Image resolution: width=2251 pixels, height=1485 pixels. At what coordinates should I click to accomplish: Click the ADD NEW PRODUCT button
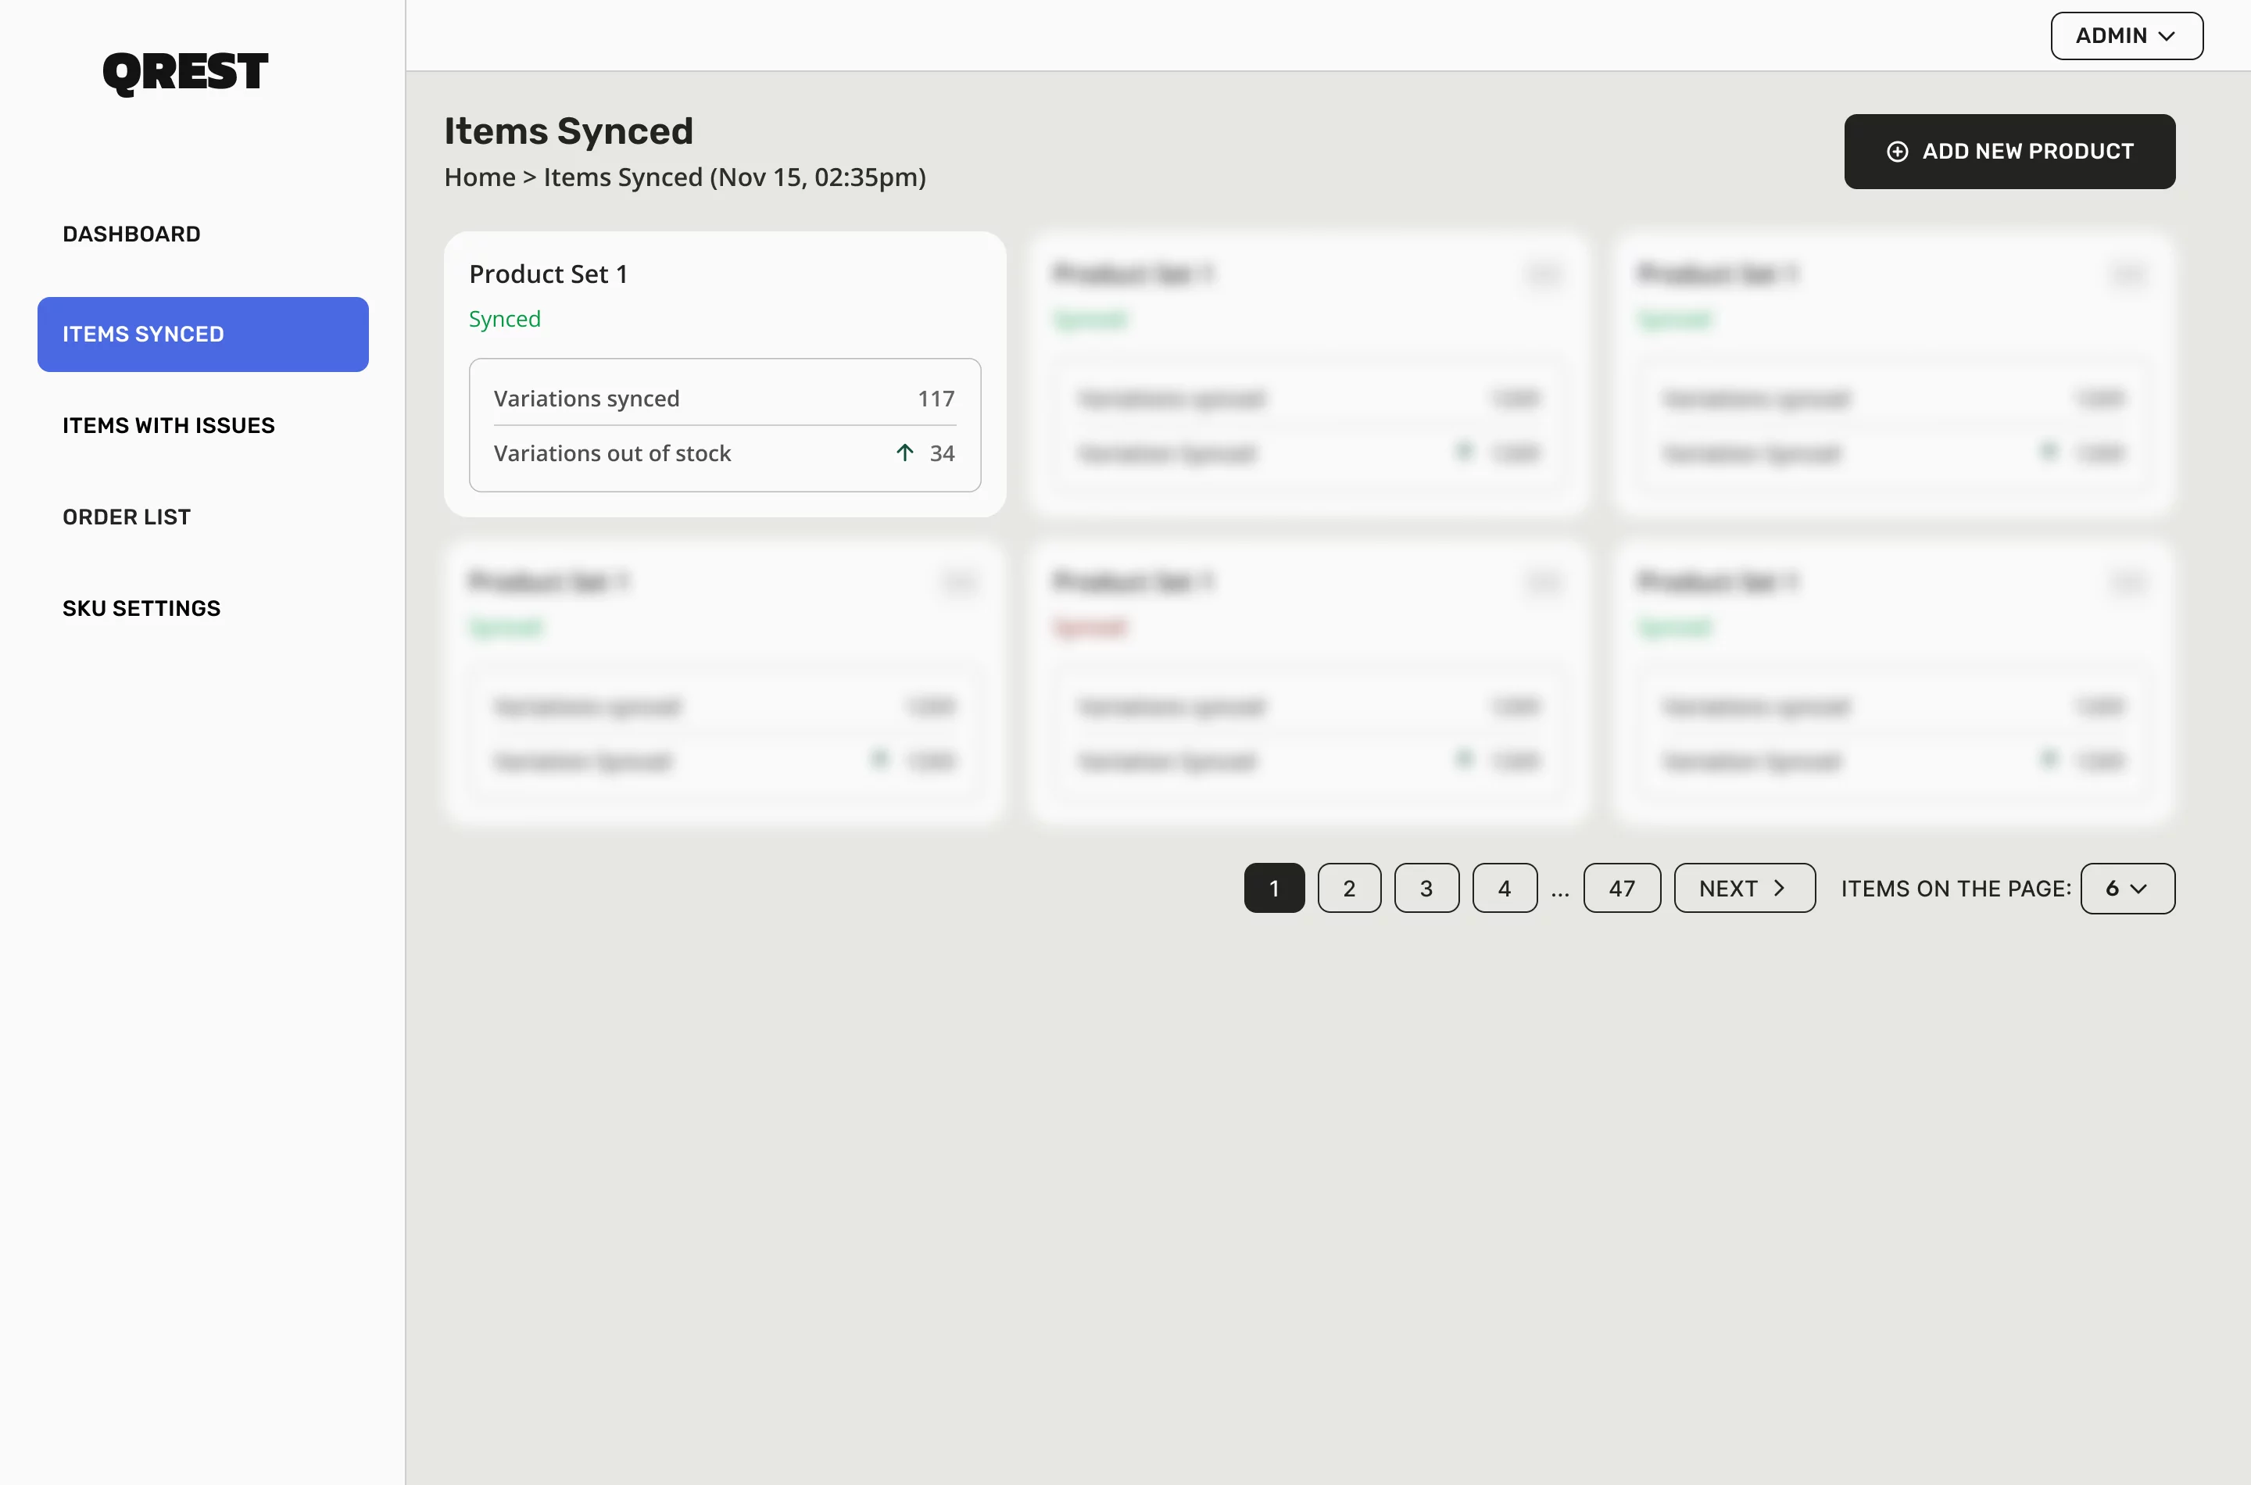2009,152
